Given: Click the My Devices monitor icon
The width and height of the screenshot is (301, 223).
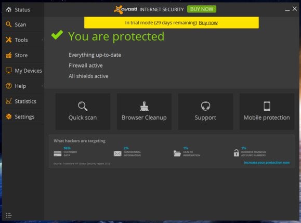Looking at the screenshot, I should (9, 70).
